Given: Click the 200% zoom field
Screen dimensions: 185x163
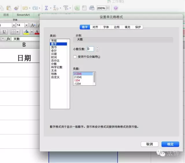Looking at the screenshot, I should [101, 8].
